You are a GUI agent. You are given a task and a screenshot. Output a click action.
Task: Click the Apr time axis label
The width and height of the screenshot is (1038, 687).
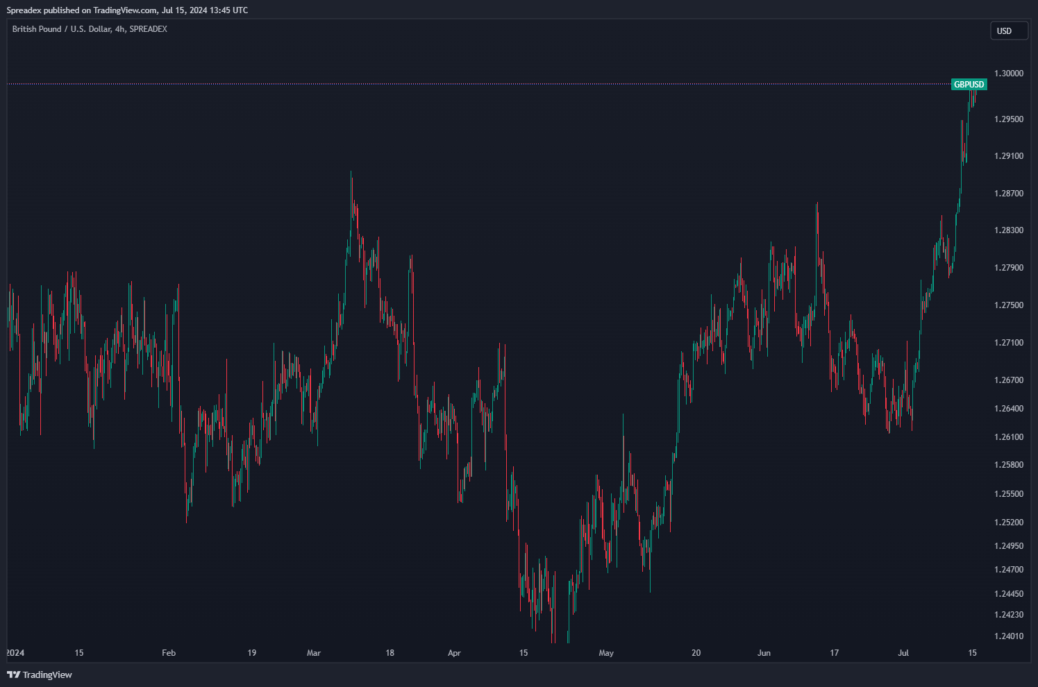click(x=454, y=653)
